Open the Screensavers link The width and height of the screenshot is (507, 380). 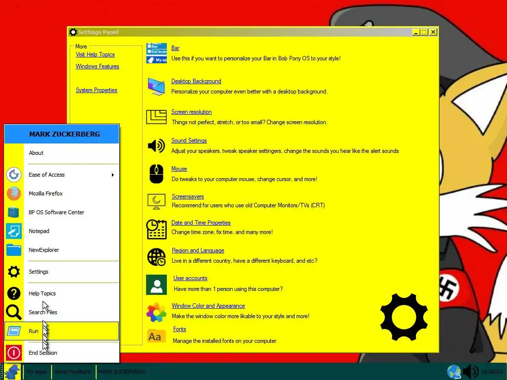[x=188, y=196]
